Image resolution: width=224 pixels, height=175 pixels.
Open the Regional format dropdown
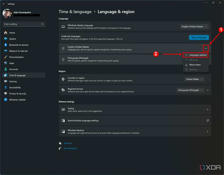190,90
